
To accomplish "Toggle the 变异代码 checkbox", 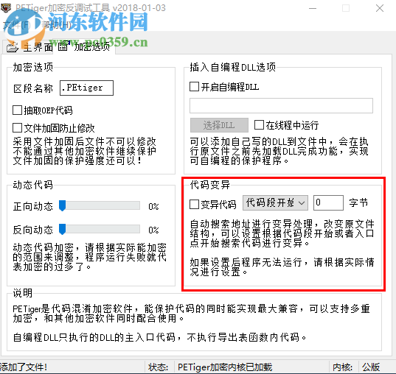I will point(194,204).
